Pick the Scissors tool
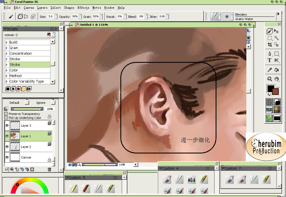 (x=277, y=60)
